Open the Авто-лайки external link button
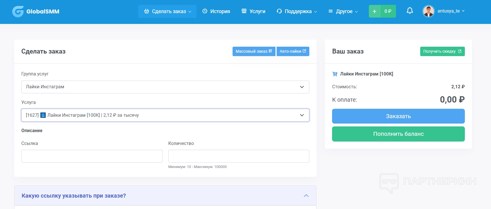The image size is (491, 209). 293,51
